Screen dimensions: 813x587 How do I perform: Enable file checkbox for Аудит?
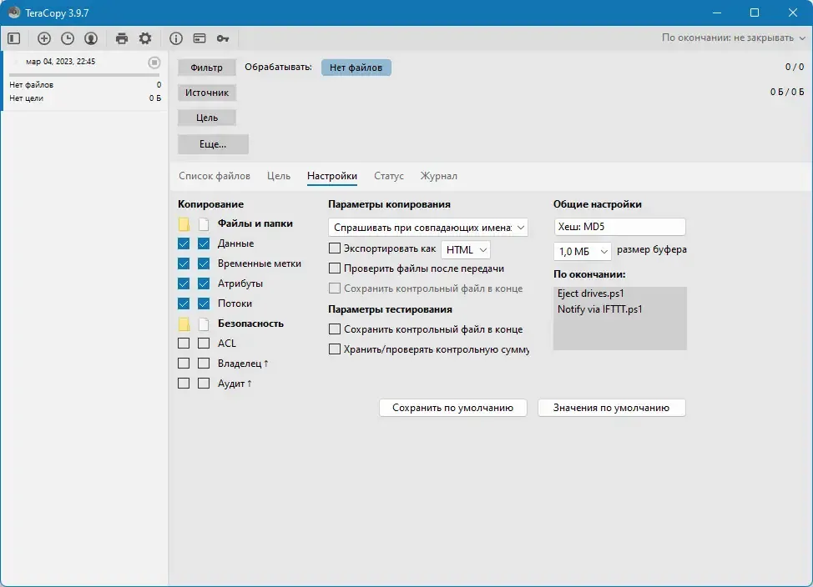204,384
